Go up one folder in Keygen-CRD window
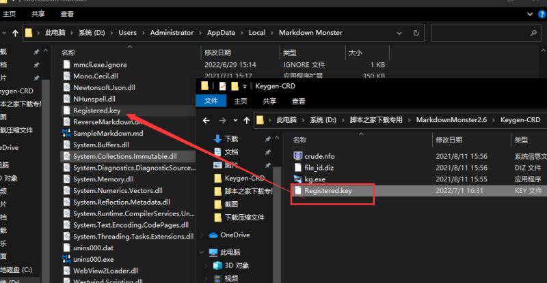This screenshot has width=547, height=283. 247,121
